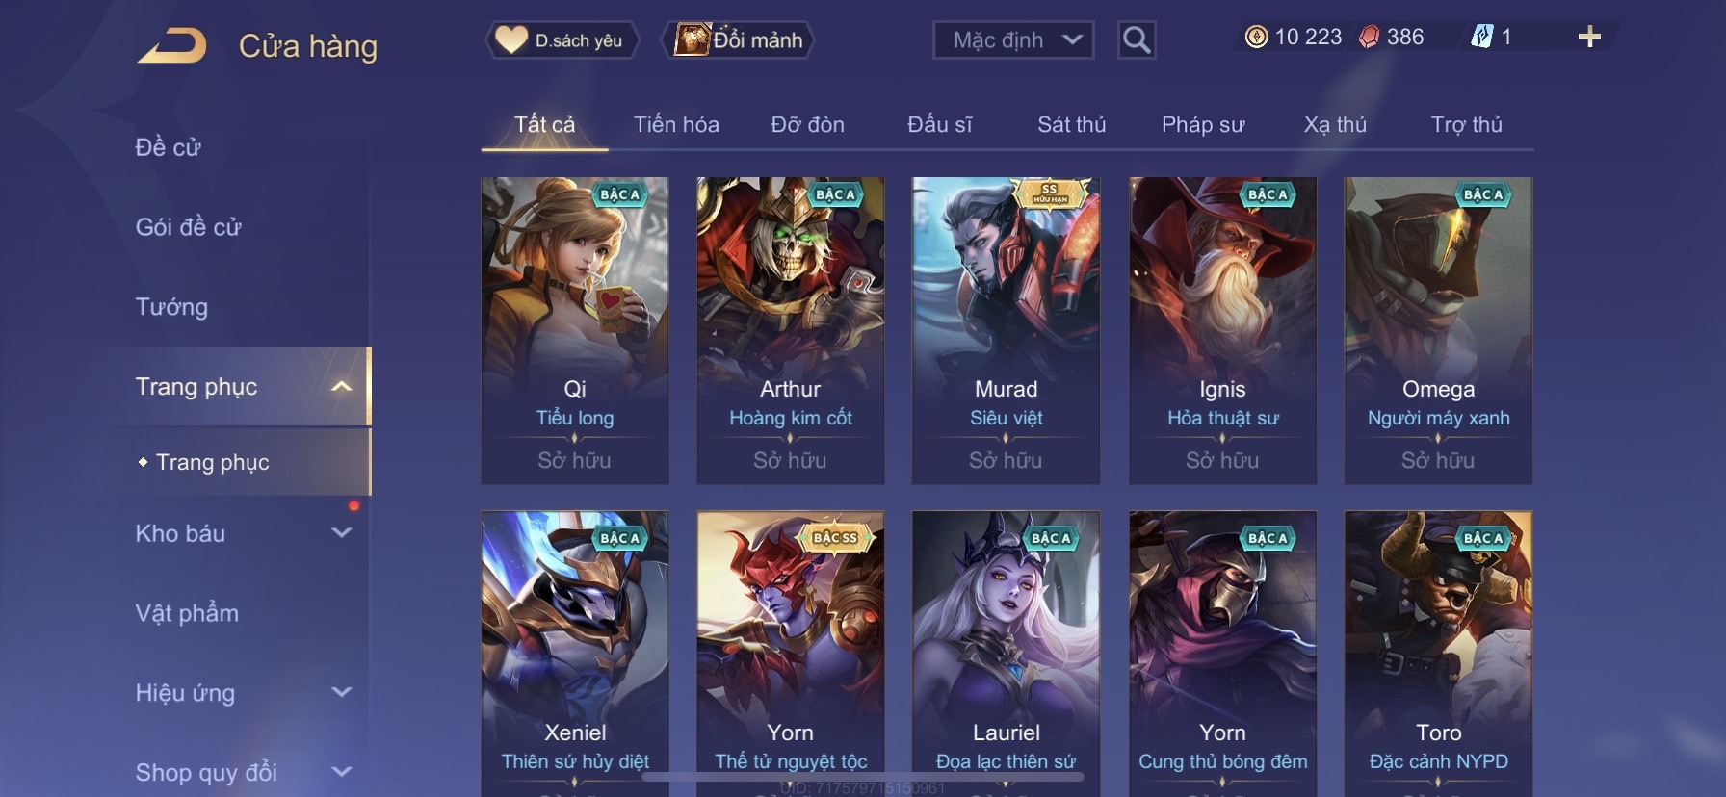Open the Đổi mảnh fragment exchange
Screen dimensions: 1726x797
click(739, 40)
